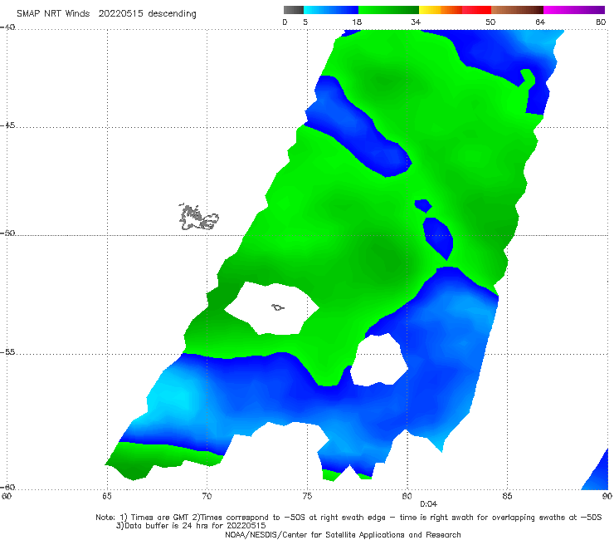Screen dimensions: 614x540
Task: Select the gray 0–5 segment of the color bar
Action: 294,10
